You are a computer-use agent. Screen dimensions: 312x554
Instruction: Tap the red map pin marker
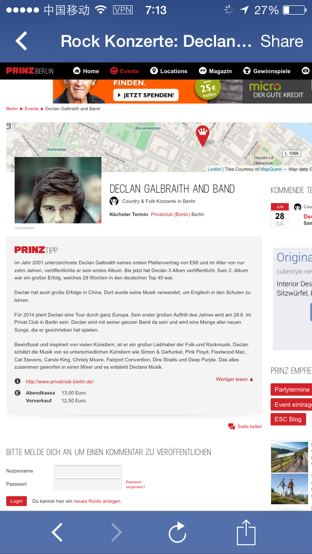pos(202,135)
